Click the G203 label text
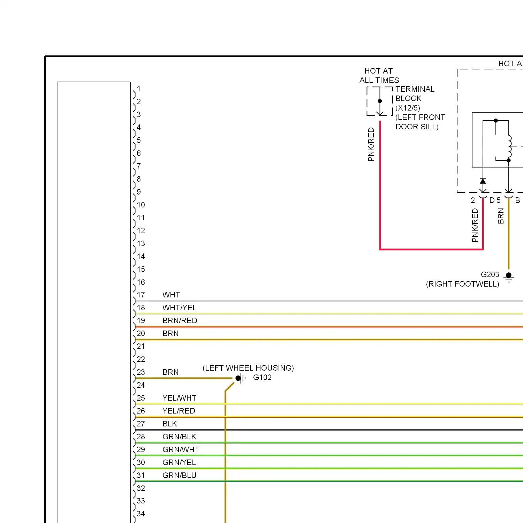 (490, 275)
